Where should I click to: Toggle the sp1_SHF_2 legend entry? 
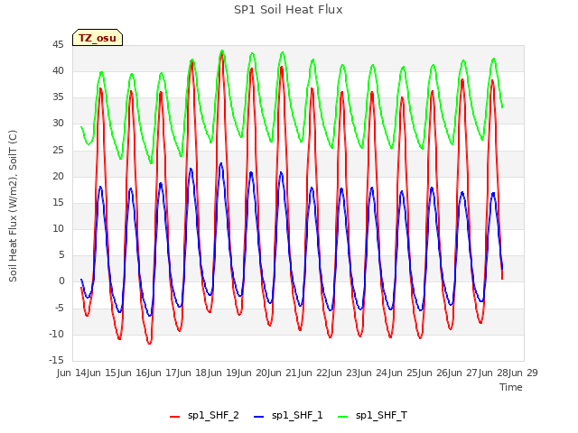click(x=204, y=416)
